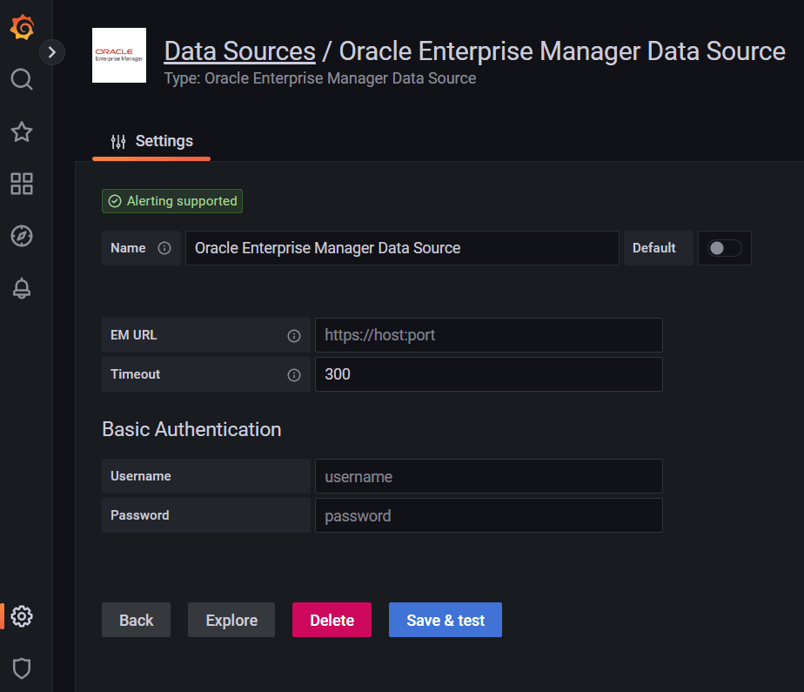Image resolution: width=804 pixels, height=692 pixels.
Task: Click the Explore compass icon
Action: [21, 236]
